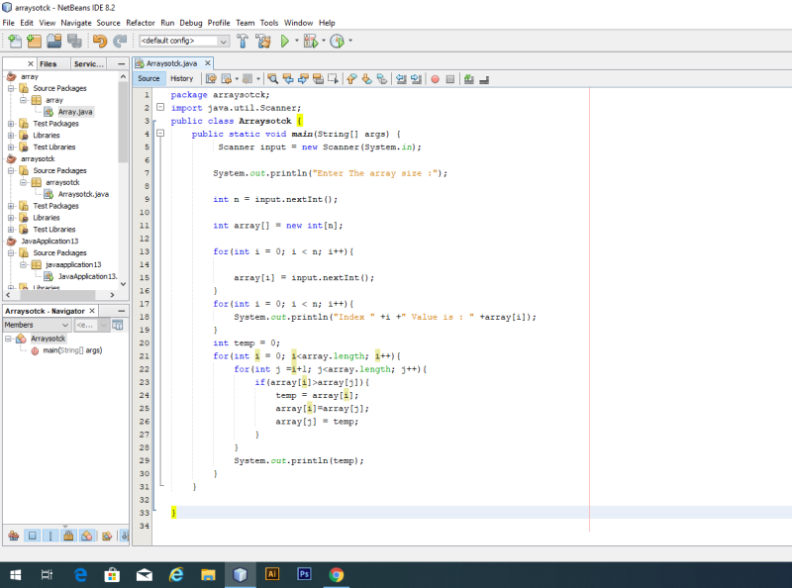Click the New File toolbar icon
The width and height of the screenshot is (792, 588).
[14, 42]
